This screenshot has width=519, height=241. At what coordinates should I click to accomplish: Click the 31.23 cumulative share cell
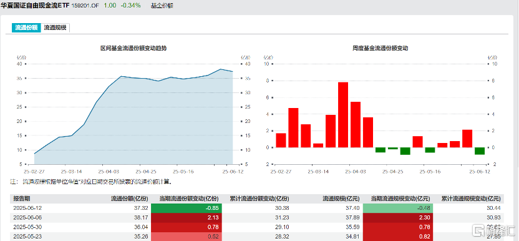coord(282,217)
